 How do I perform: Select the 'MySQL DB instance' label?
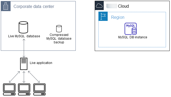(x=133, y=37)
